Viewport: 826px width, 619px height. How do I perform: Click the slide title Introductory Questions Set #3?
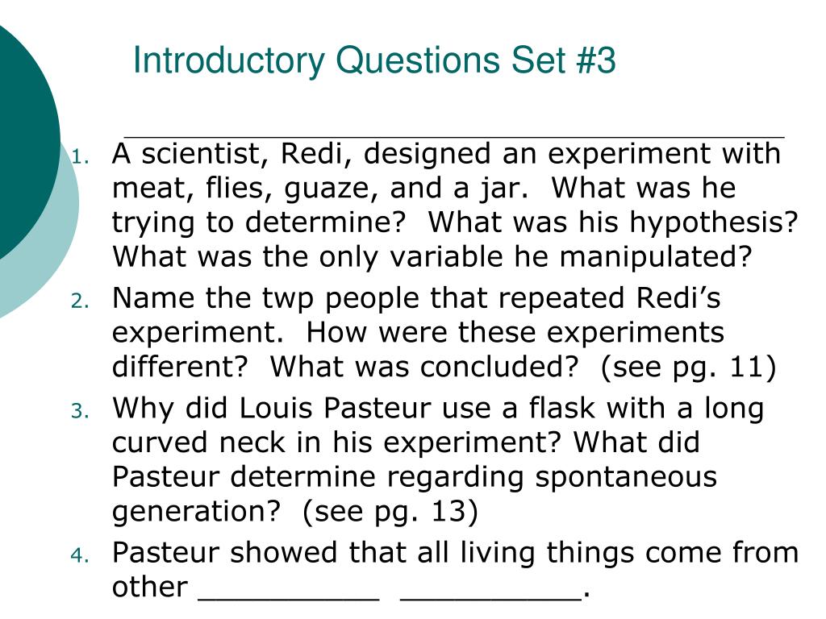374,60
